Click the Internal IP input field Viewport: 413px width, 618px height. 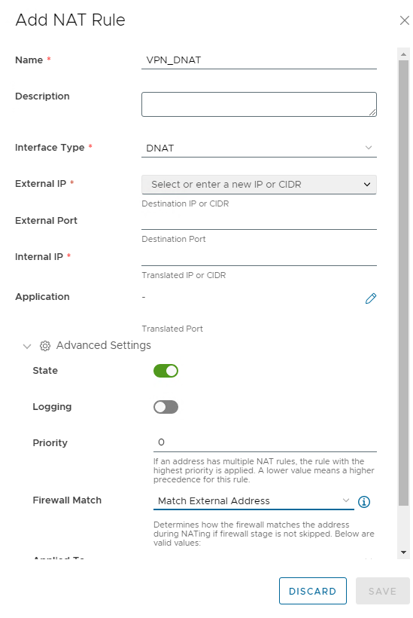[259, 257]
